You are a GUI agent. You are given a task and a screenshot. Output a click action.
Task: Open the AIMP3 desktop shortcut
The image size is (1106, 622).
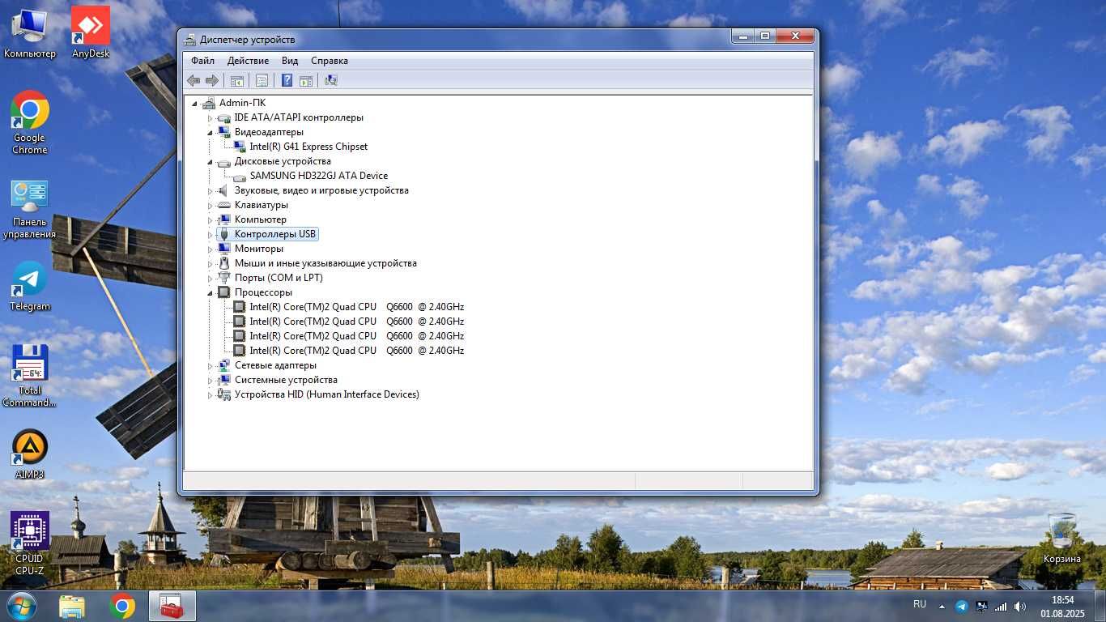point(30,454)
